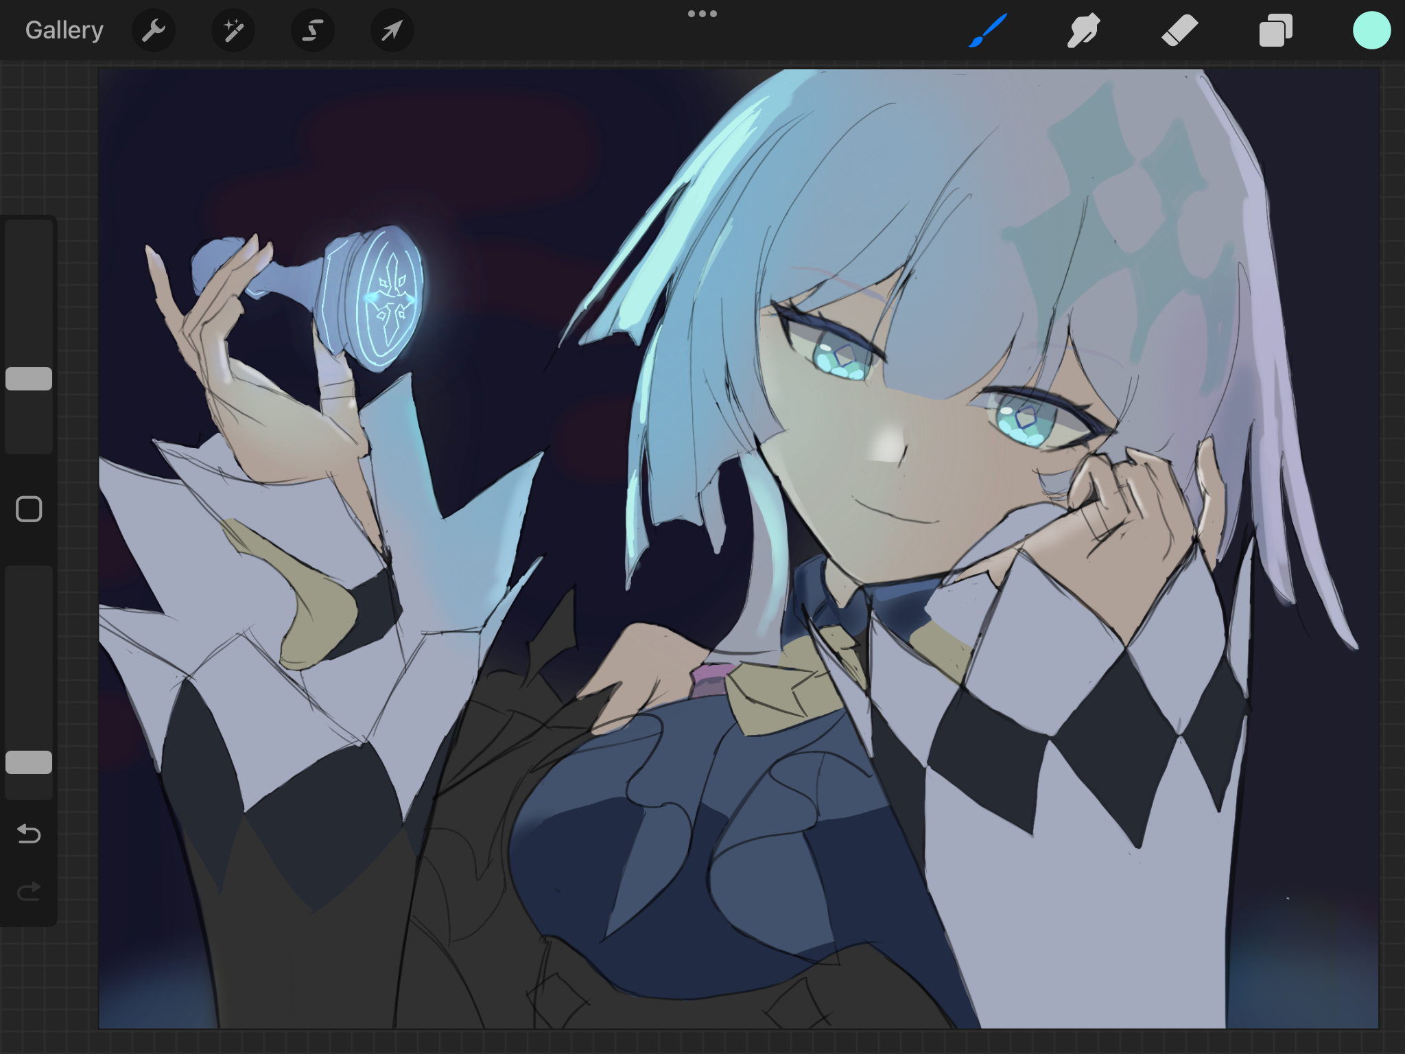Open the Gallery
Image resolution: width=1405 pixels, height=1054 pixels.
[64, 30]
